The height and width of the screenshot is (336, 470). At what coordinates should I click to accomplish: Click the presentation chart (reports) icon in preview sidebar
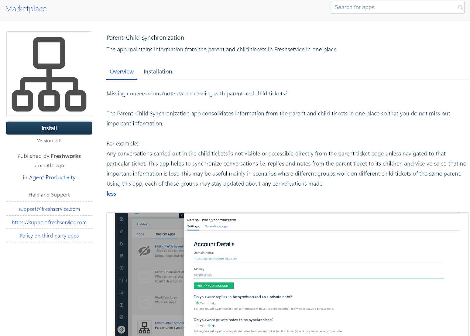[x=121, y=317]
